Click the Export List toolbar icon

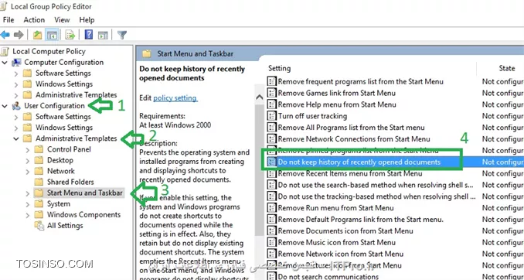[x=70, y=35]
